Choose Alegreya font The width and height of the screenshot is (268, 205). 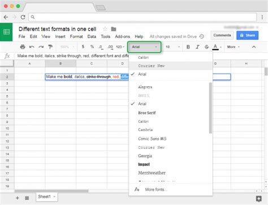169,87
